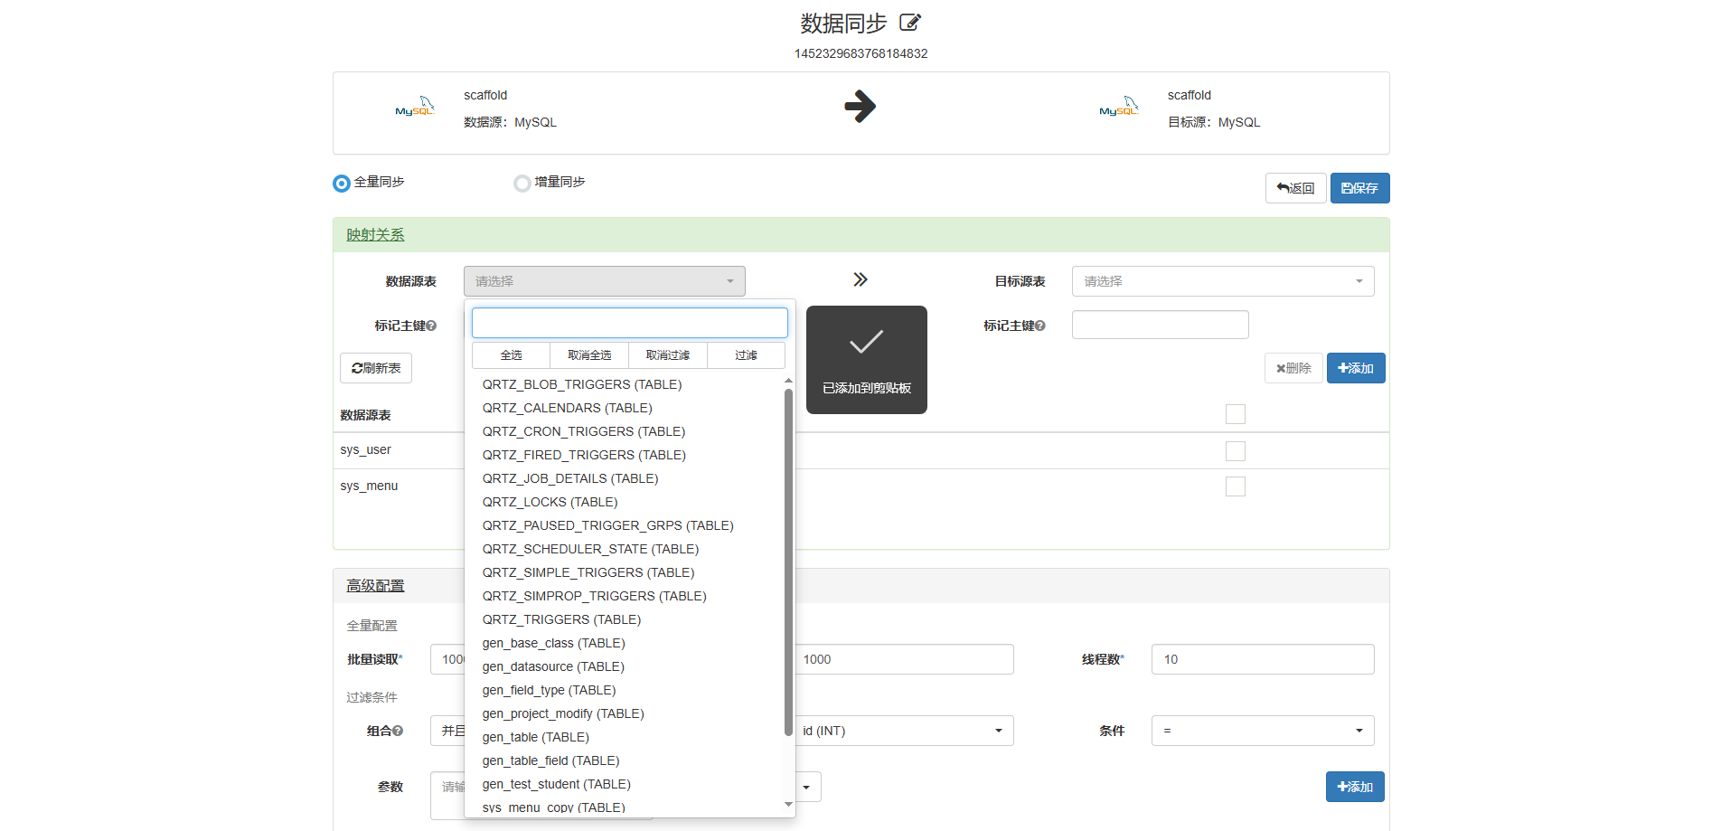Click help icon next to source 标记主键
The height and width of the screenshot is (831, 1721).
click(x=431, y=326)
